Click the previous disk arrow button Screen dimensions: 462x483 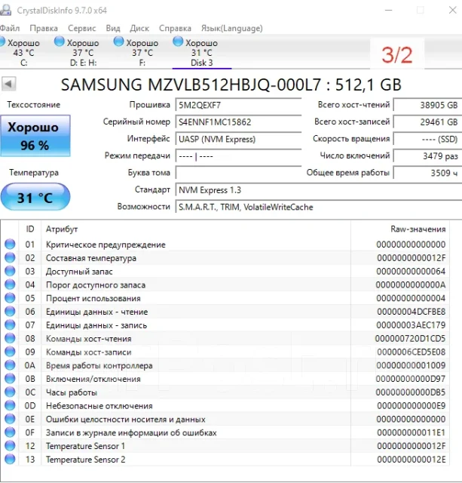[x=8, y=84]
